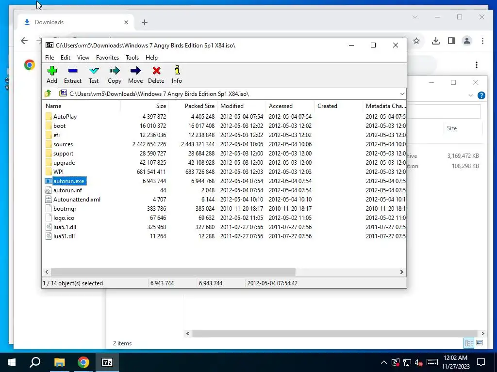Expand the ribbon chevron in the Explorer window
The image size is (497, 372).
471,95
